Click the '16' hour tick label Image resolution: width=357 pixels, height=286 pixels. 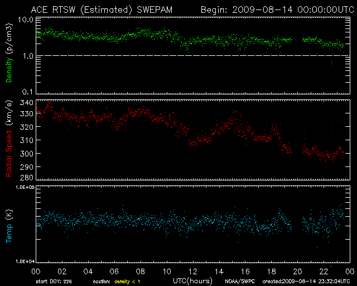[x=245, y=271]
